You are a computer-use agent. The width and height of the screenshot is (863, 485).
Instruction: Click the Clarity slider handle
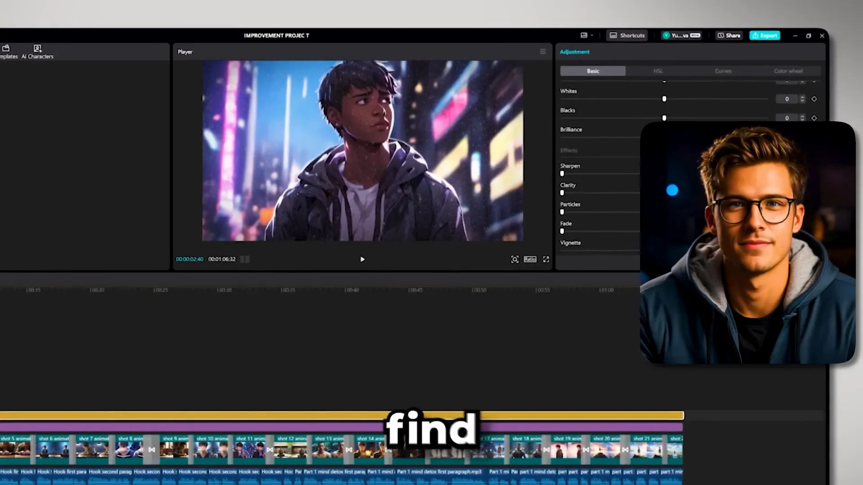coord(562,193)
